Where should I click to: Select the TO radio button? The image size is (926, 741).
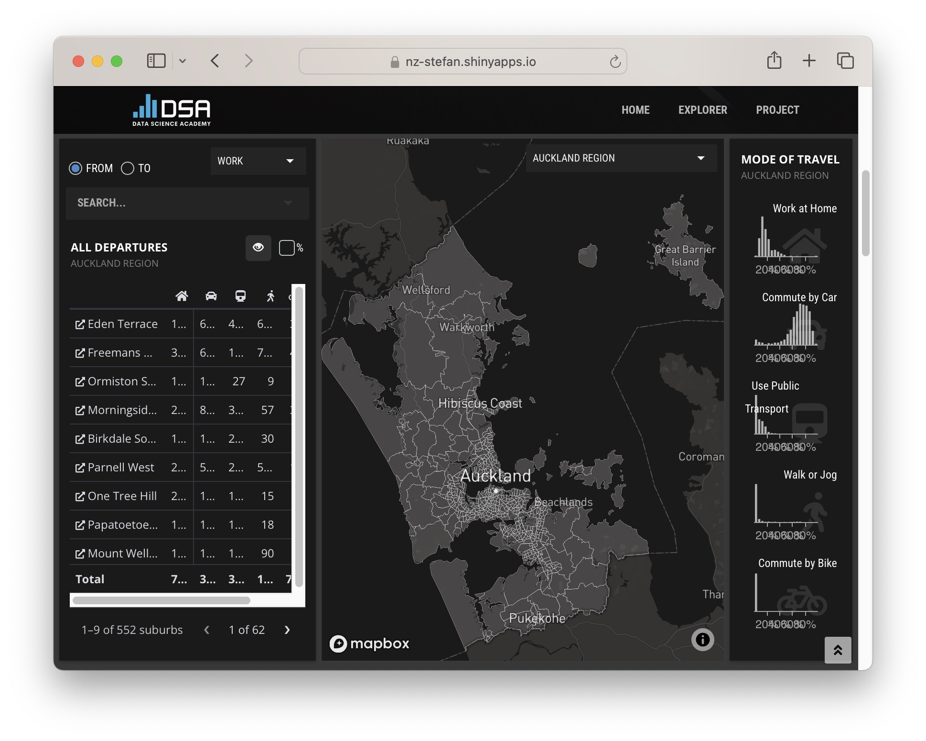point(128,168)
